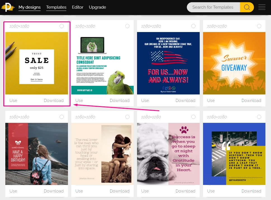271x200 pixels.
Task: Download the real lover quote template
Action: coord(120,191)
